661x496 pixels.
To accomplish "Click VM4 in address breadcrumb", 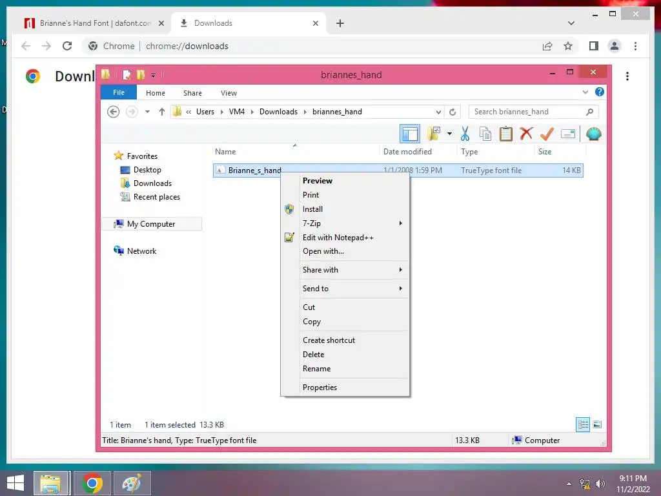I will point(236,112).
